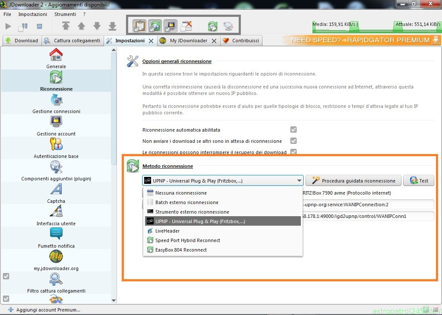Toggle 'Le riconnessioni possono interrompere' checkbox
The height and width of the screenshot is (315, 442).
294,151
